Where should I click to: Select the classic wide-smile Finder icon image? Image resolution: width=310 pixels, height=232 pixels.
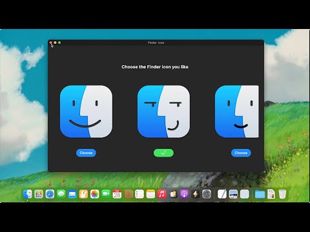pos(86,111)
